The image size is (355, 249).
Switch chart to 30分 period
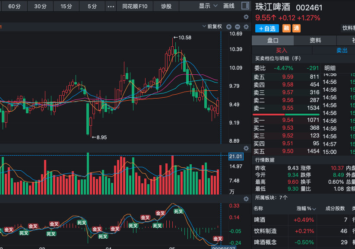click(x=40, y=6)
